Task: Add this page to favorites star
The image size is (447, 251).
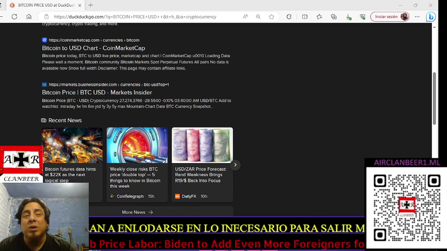Action: 271,16
